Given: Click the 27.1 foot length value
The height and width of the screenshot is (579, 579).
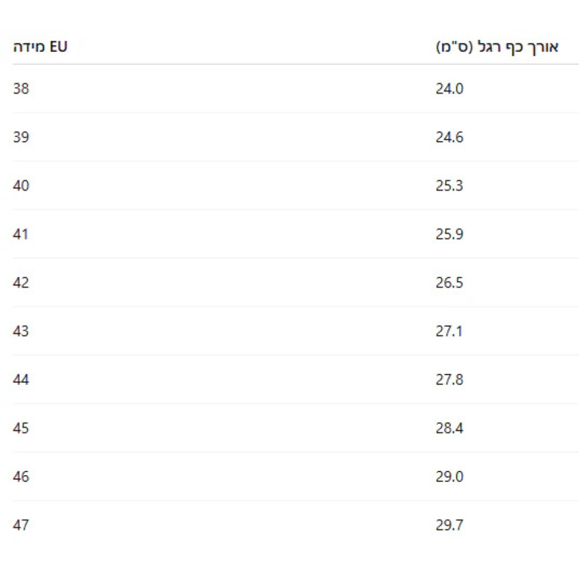Looking at the screenshot, I should click(x=449, y=331).
